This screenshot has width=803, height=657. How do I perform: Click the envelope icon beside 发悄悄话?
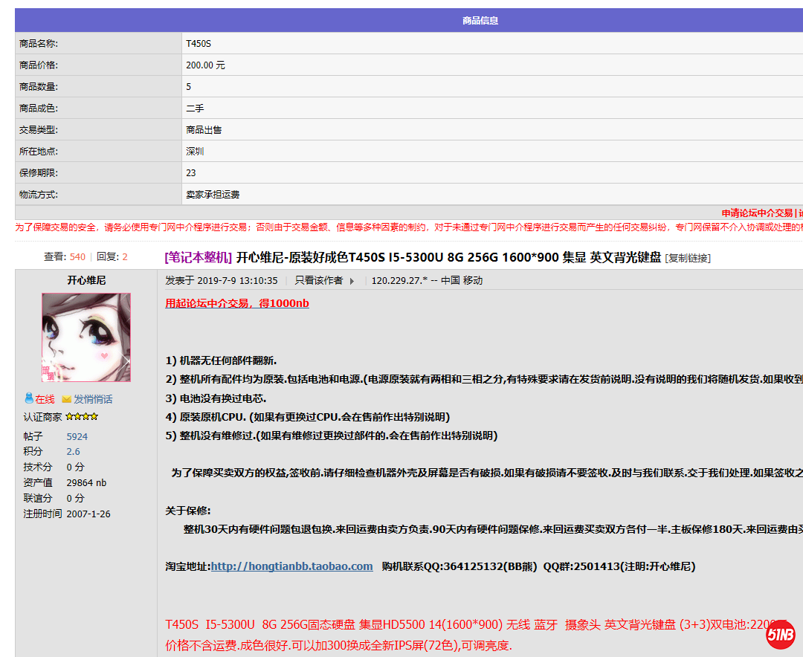66,399
